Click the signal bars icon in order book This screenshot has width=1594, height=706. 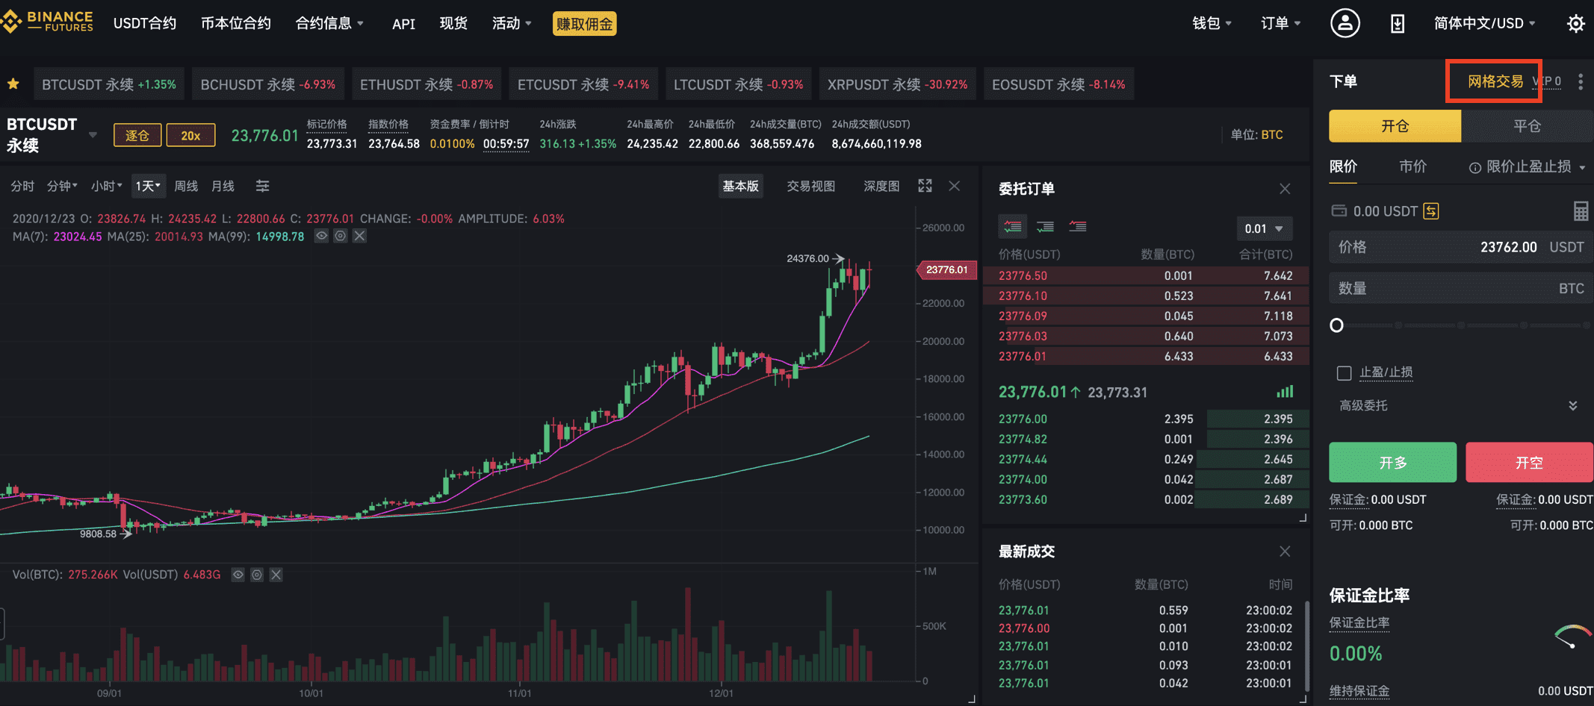(1285, 392)
